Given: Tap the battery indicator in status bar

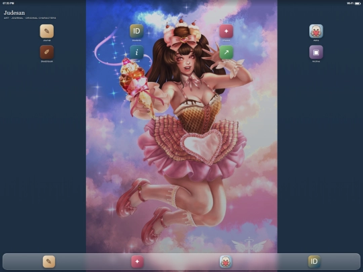Looking at the screenshot, I should point(358,3).
